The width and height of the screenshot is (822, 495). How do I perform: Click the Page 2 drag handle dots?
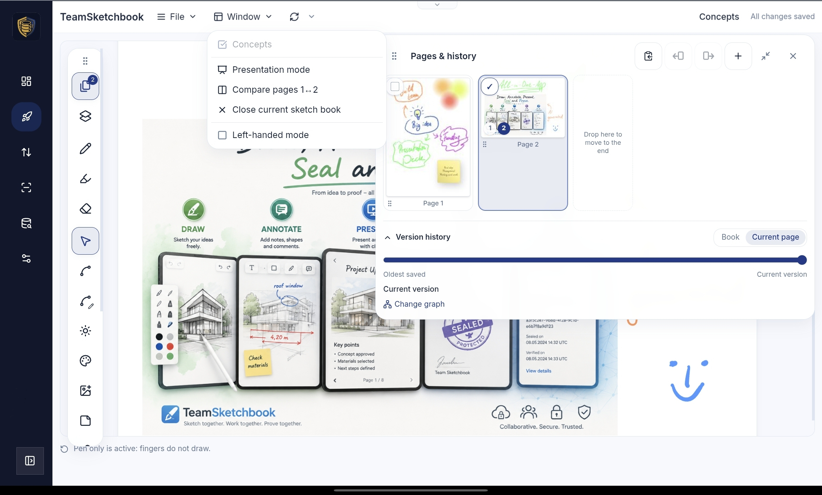pos(484,144)
